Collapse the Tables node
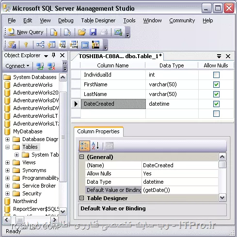This screenshot has height=237, width=237. click(x=8, y=147)
